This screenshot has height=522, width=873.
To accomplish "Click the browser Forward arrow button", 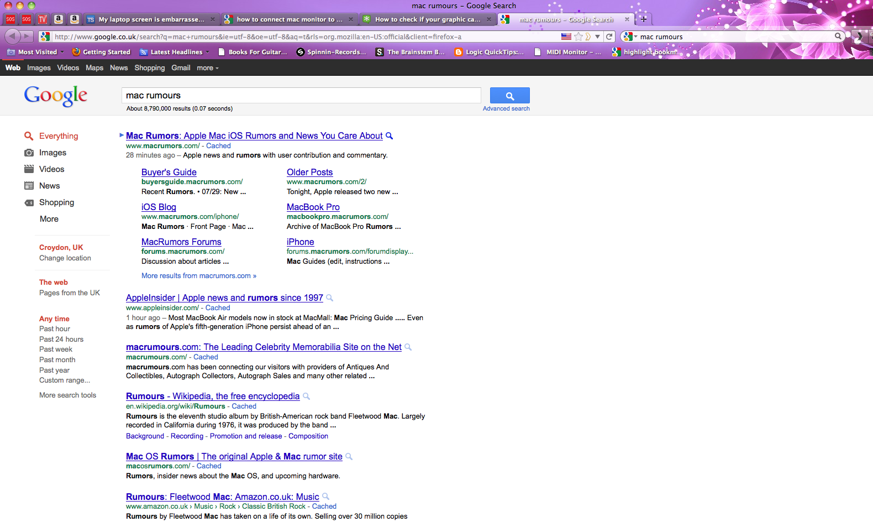I will pos(27,36).
